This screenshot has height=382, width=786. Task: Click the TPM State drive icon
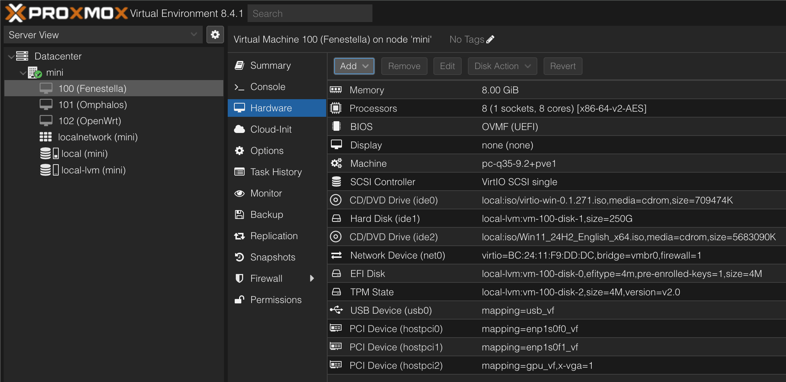(x=336, y=292)
